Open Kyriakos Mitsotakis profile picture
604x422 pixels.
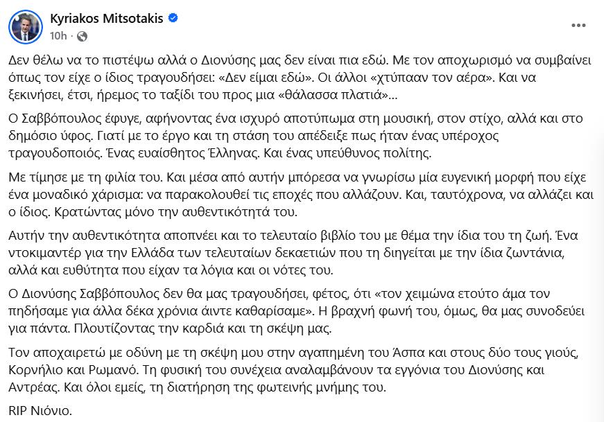24,26
